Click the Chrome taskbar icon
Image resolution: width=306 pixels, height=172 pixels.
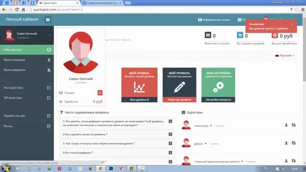(101, 169)
